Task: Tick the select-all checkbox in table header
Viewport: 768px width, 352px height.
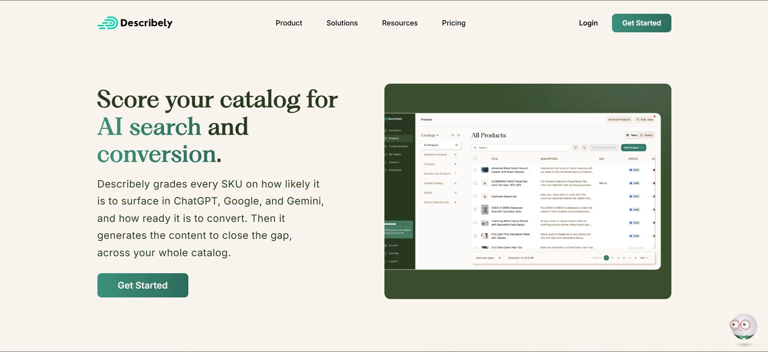Action: 475,159
